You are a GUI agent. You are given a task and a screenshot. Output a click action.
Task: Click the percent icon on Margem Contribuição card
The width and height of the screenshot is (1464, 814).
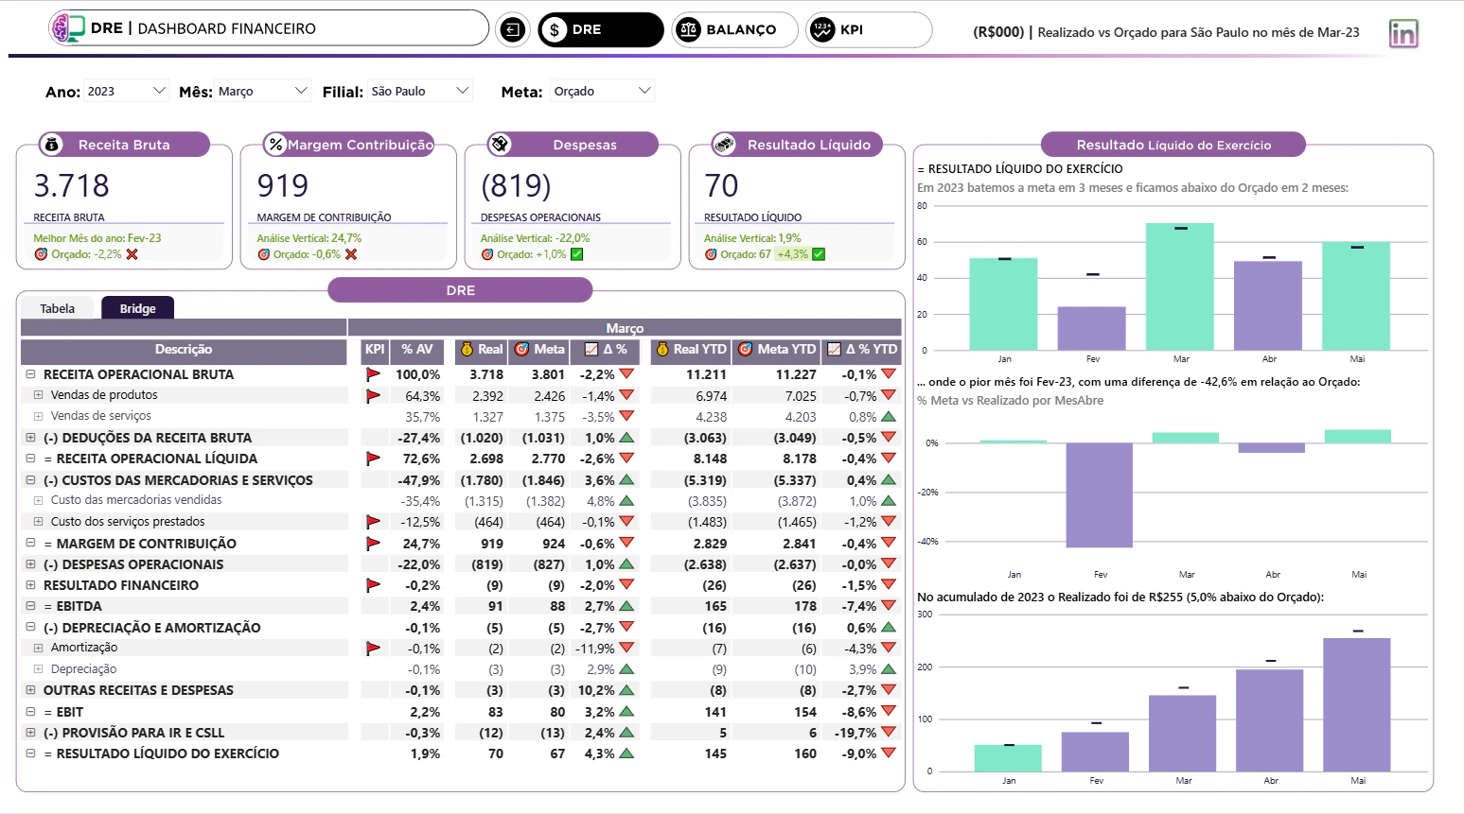[x=275, y=145]
